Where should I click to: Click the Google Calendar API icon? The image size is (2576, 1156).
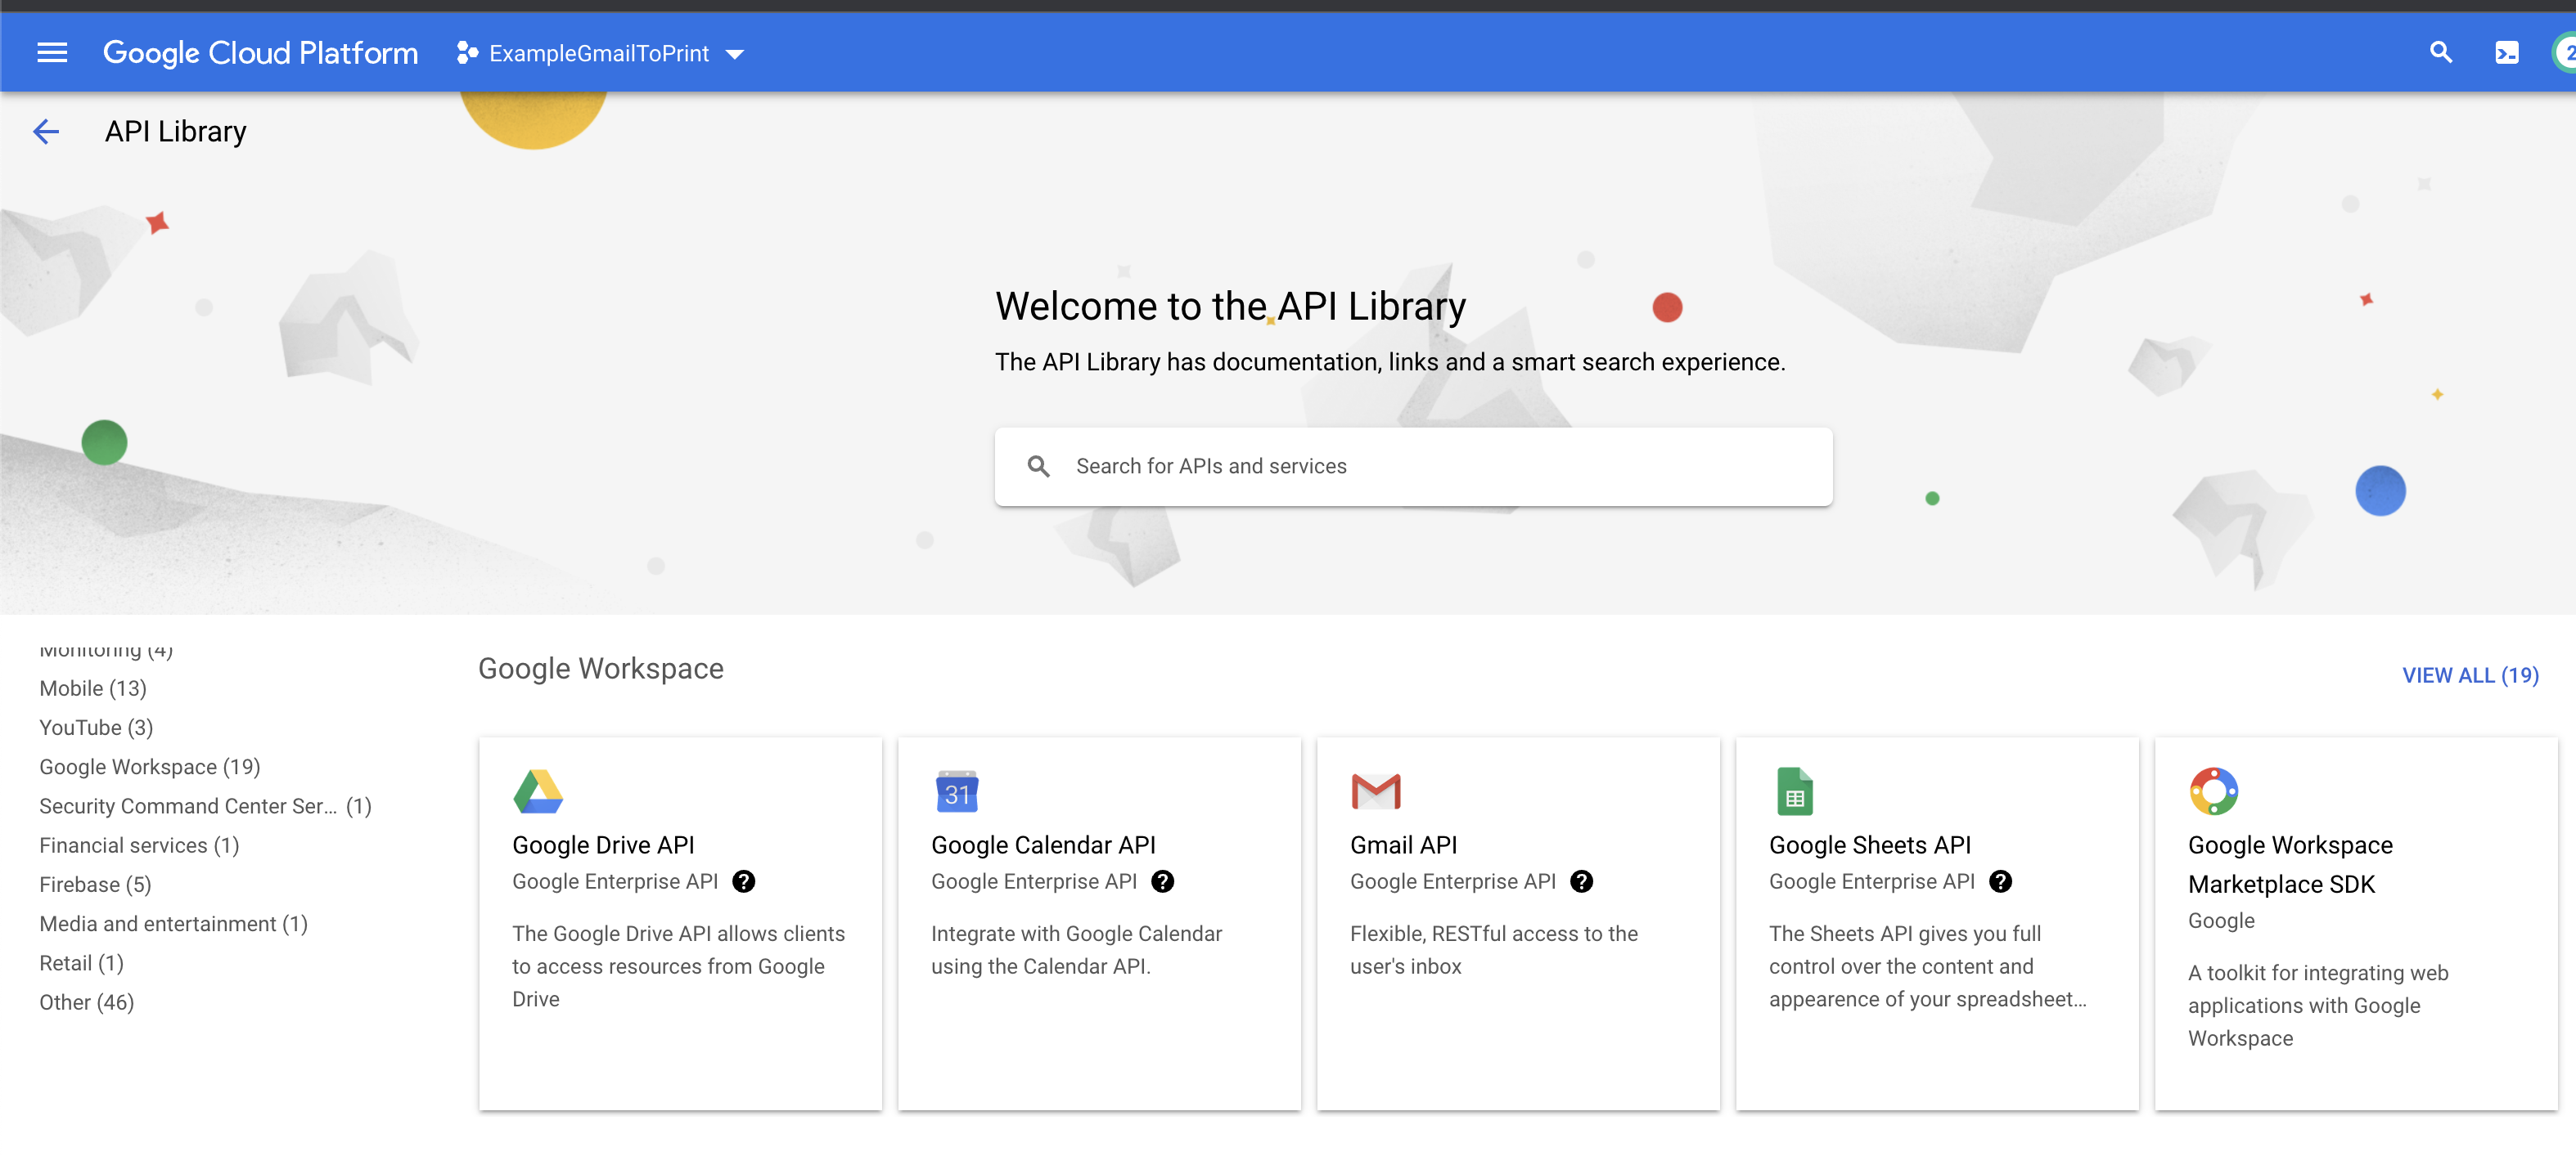pyautogui.click(x=957, y=791)
